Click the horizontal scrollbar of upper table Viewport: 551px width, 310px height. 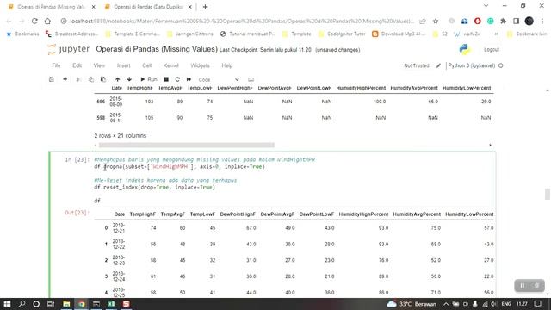tap(187, 145)
